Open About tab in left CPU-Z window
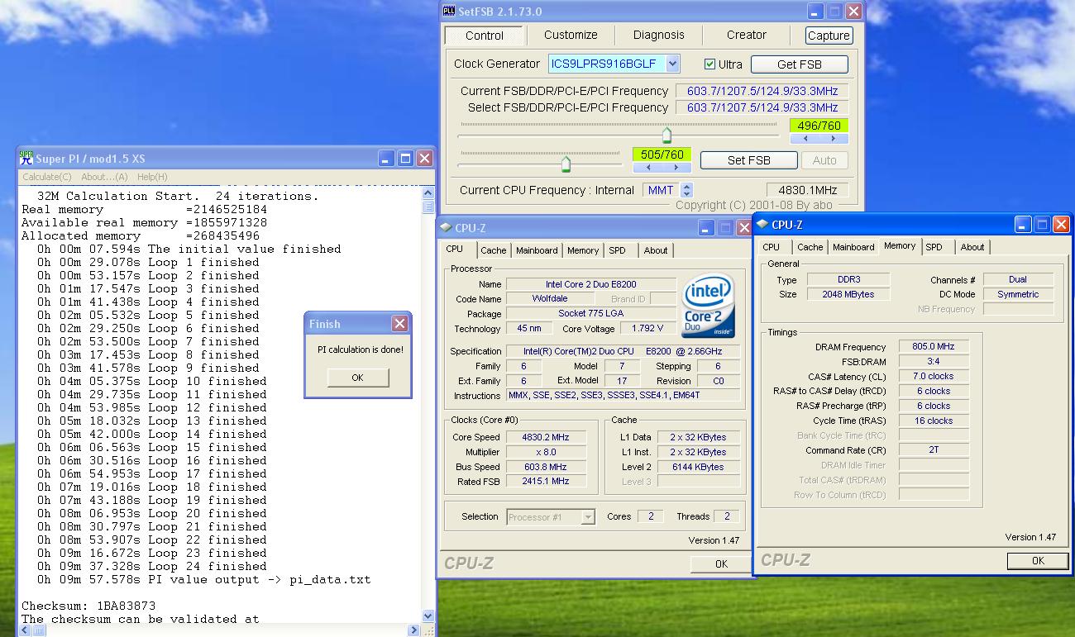Viewport: 1075px width, 637px height. (656, 250)
